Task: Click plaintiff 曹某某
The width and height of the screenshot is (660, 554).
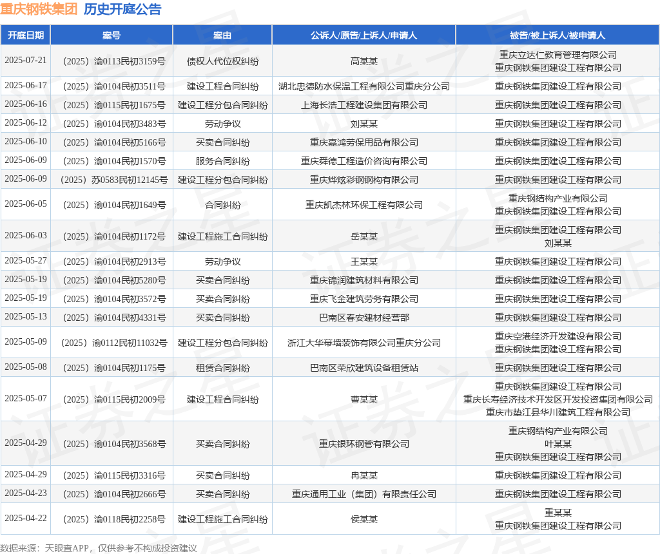Action: [x=364, y=399]
